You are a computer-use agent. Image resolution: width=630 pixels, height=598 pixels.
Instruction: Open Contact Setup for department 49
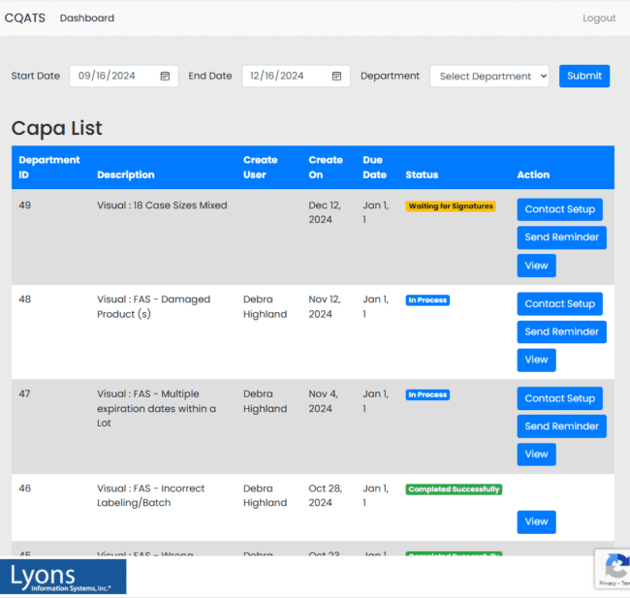(559, 209)
